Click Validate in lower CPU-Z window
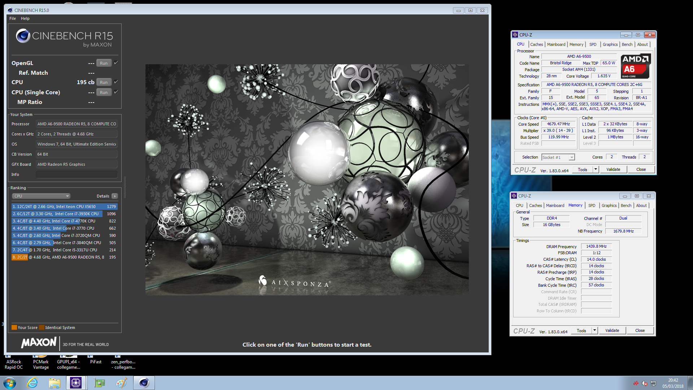 (612, 330)
